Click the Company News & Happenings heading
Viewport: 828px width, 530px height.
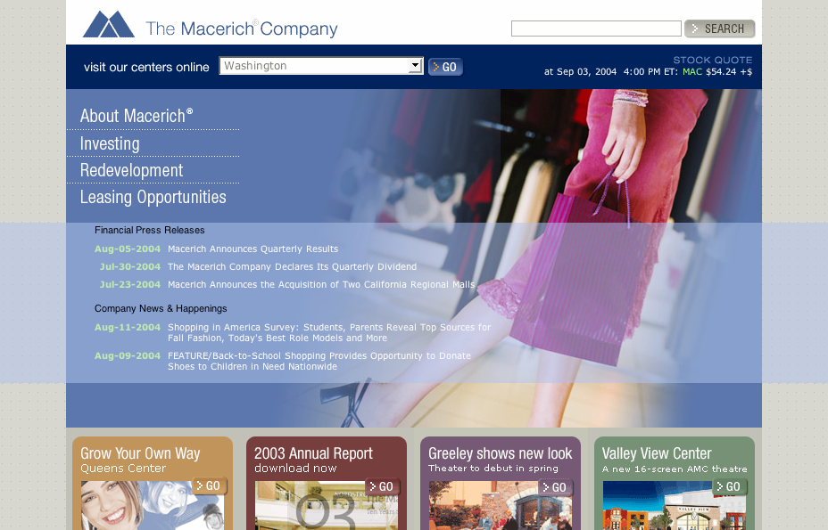[x=161, y=308]
